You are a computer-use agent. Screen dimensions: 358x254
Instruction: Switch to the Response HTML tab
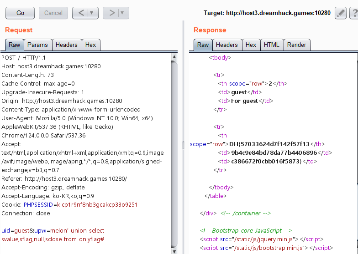272,45
